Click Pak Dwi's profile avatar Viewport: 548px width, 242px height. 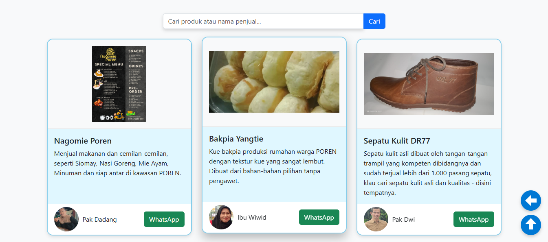pyautogui.click(x=376, y=219)
